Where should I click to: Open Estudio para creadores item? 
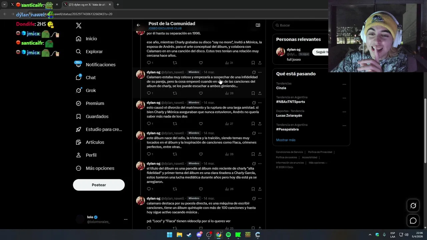point(99,129)
